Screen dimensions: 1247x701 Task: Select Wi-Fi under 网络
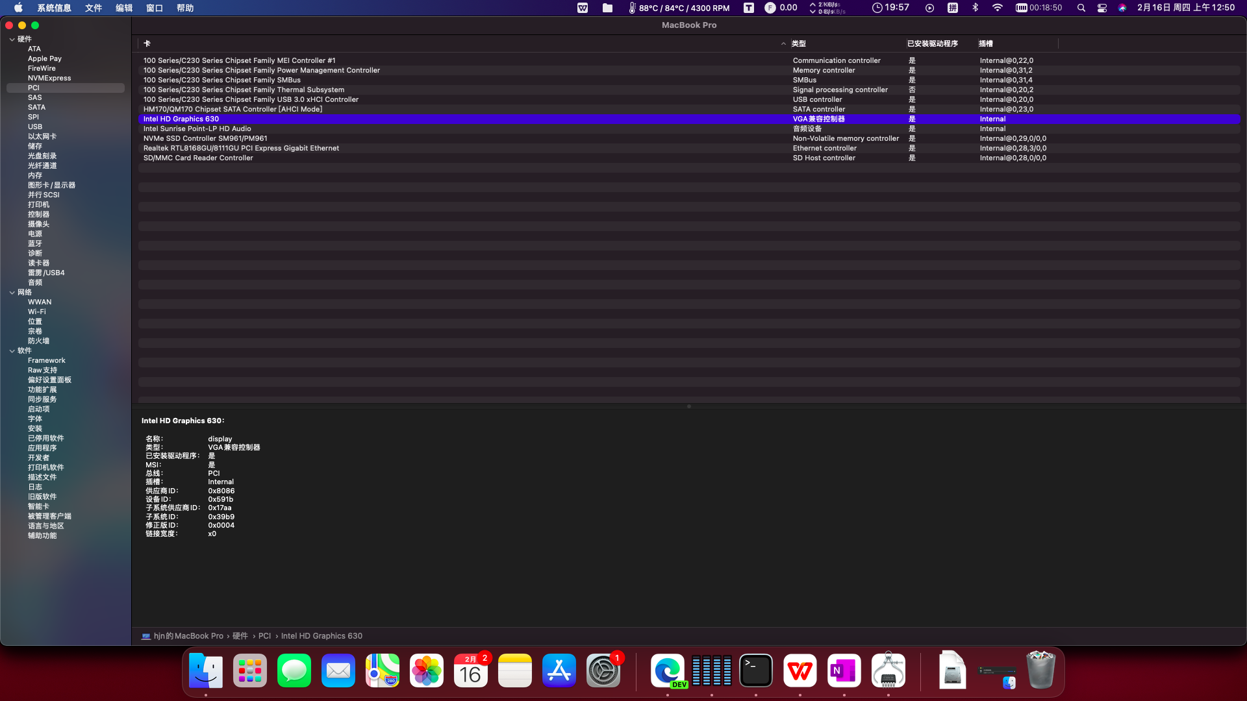(37, 312)
